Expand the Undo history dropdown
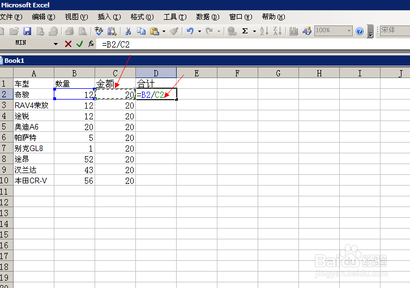 [199, 31]
